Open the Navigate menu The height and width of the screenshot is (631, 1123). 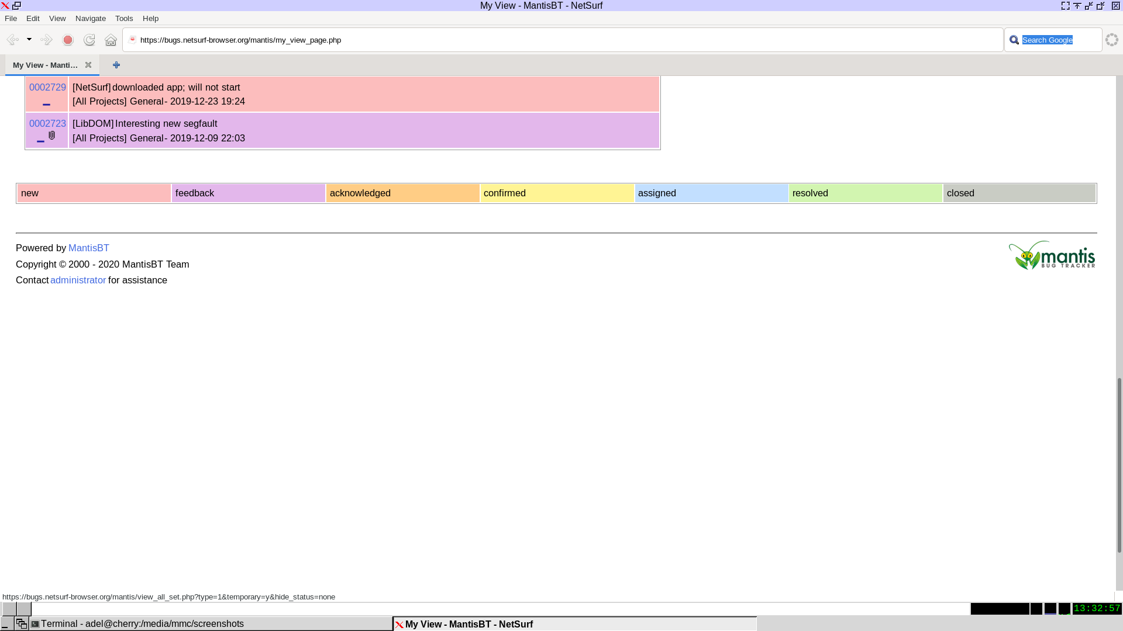coord(90,18)
